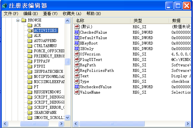This screenshot has height=128, width=193.
Task: Click the checkbox data cell for Type
Action: (x=180, y=81)
